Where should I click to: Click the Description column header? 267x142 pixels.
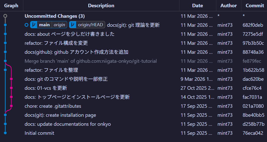pos(101,5)
